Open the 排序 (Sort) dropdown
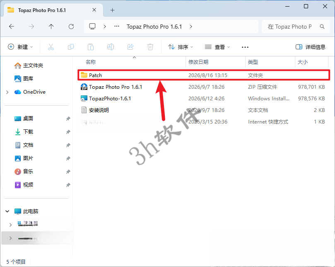Image resolution: width=335 pixels, height=267 pixels. 180,47
